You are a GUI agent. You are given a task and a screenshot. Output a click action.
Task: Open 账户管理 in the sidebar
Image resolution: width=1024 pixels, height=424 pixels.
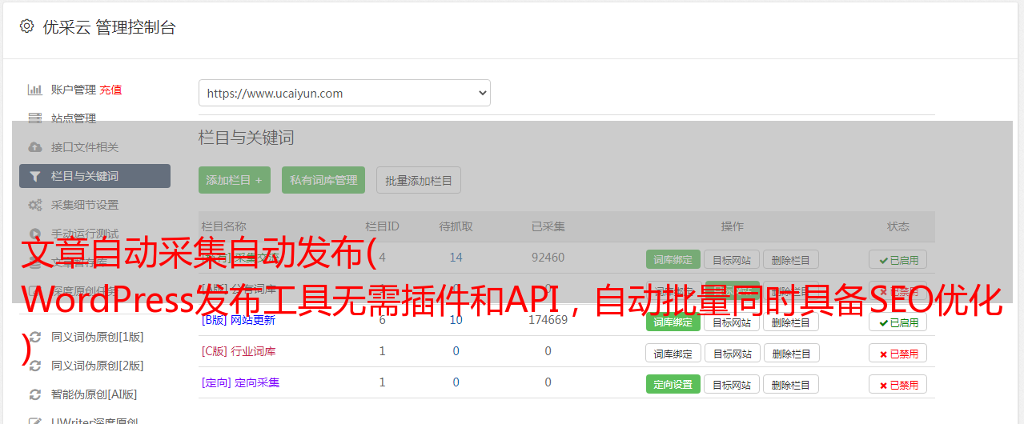click(x=73, y=90)
